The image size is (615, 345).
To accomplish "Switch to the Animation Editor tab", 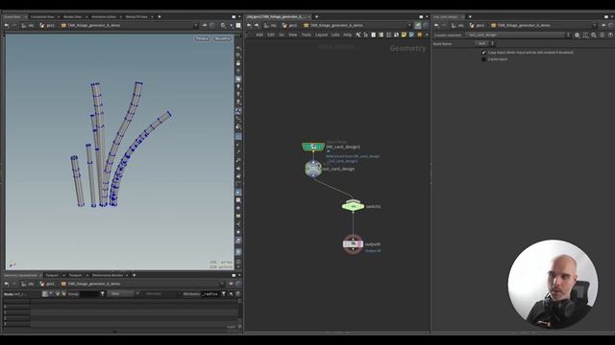I will tap(104, 17).
